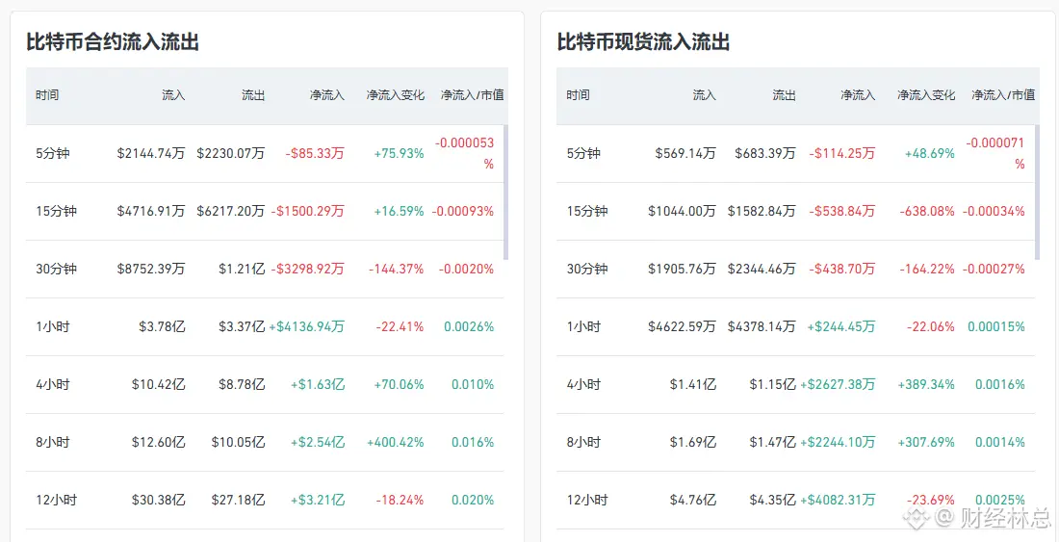Click the 时间 header in 比特币合约 table

47,95
